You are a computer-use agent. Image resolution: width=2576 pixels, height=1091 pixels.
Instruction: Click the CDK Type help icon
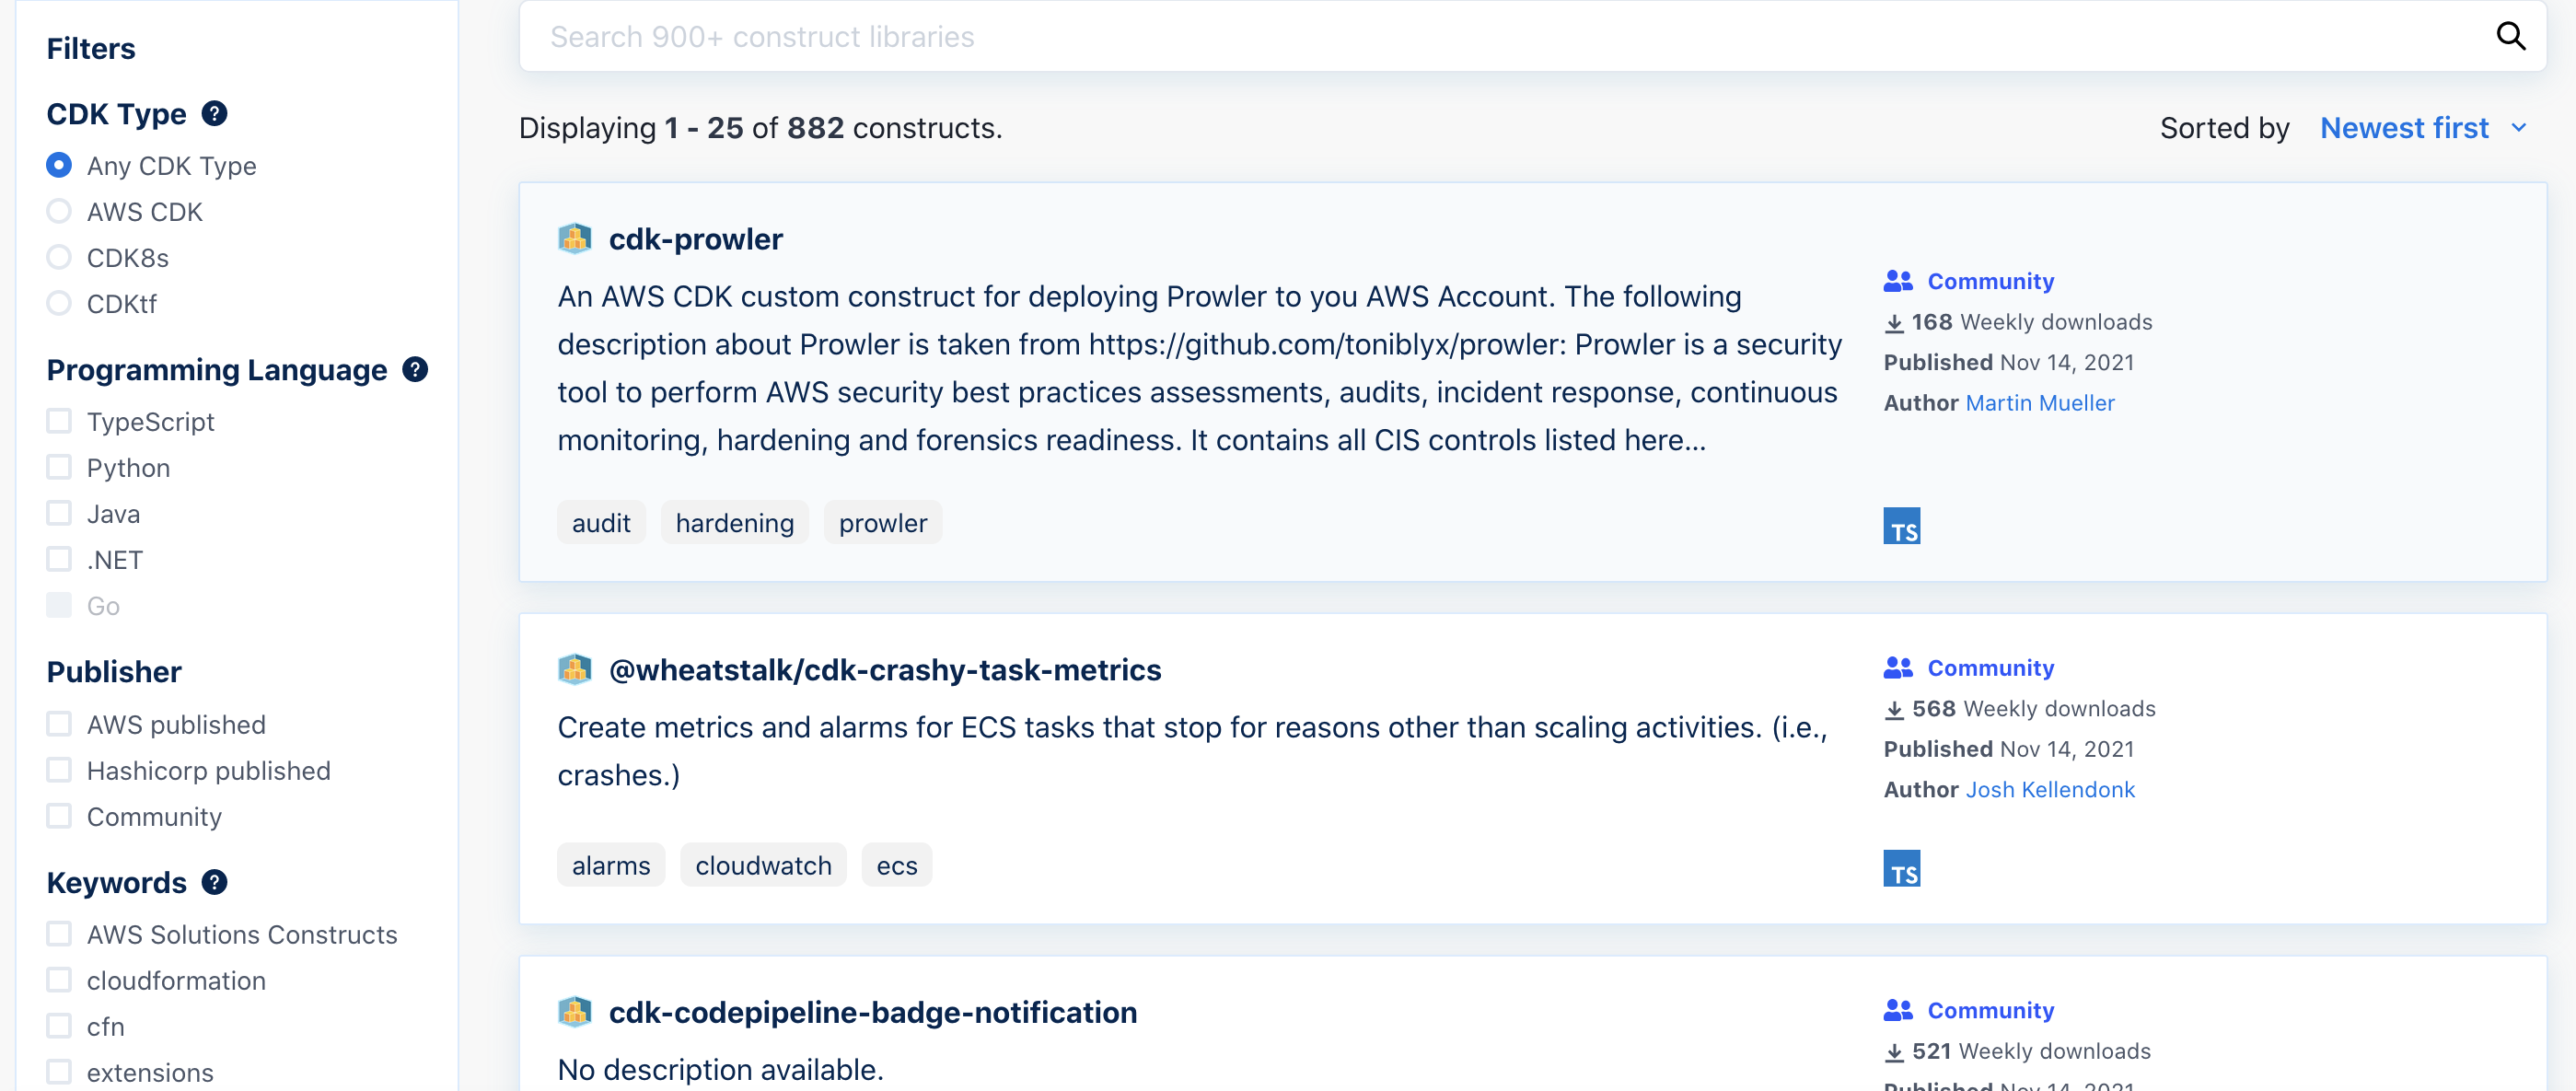214,114
